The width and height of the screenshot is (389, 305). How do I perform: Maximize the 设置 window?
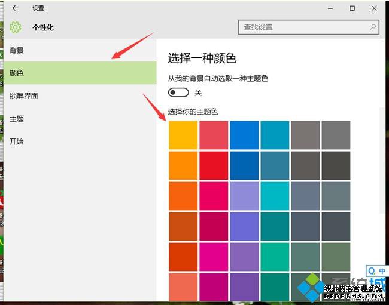pyautogui.click(x=352, y=8)
